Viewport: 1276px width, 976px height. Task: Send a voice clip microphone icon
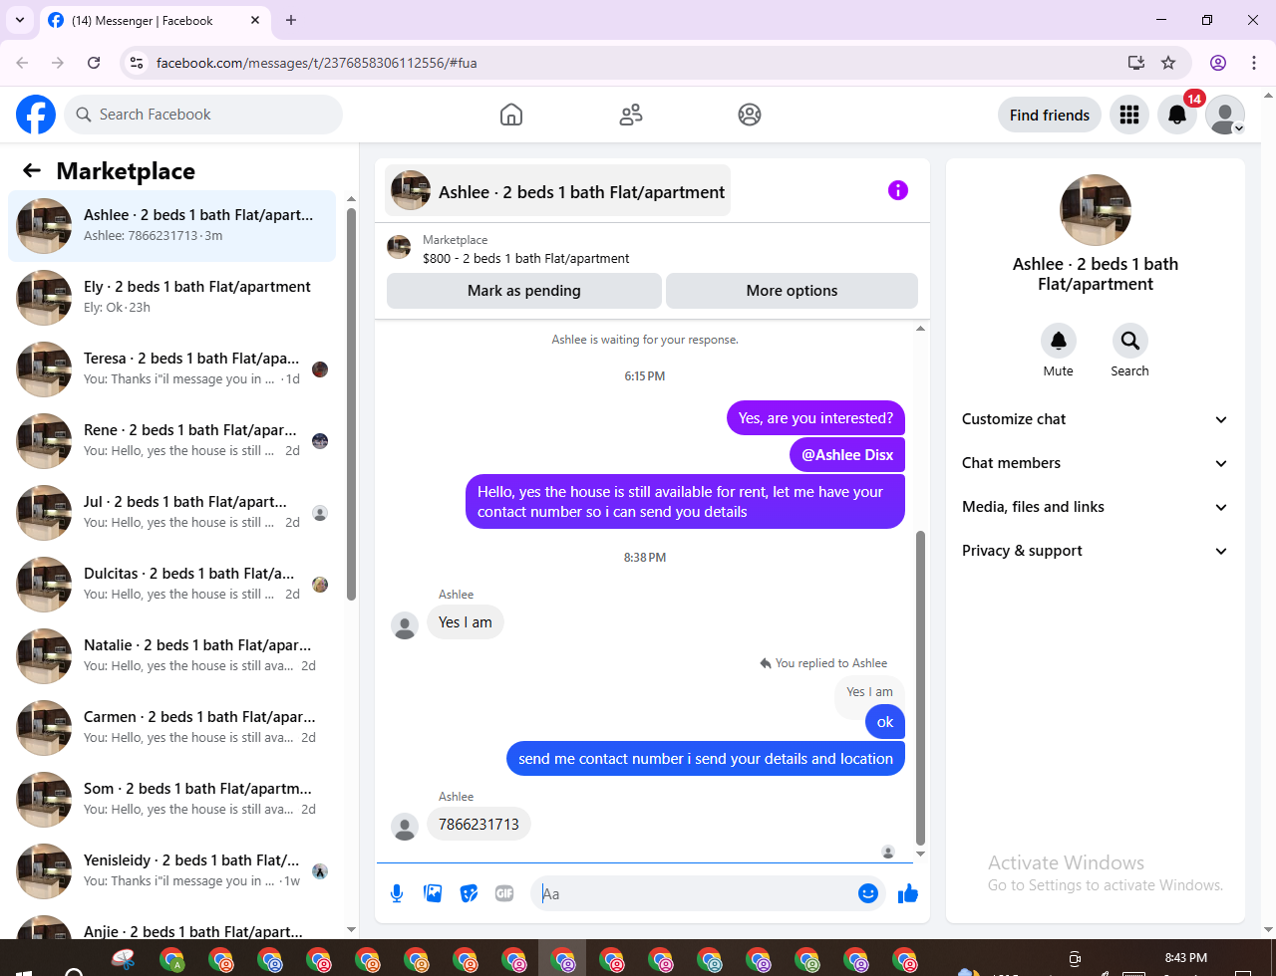pyautogui.click(x=397, y=893)
